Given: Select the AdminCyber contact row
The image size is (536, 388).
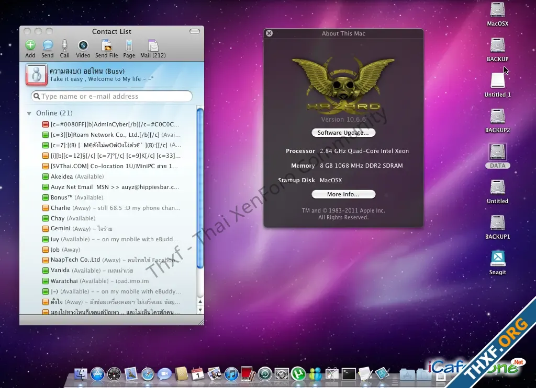Looking at the screenshot, I should tap(111, 124).
